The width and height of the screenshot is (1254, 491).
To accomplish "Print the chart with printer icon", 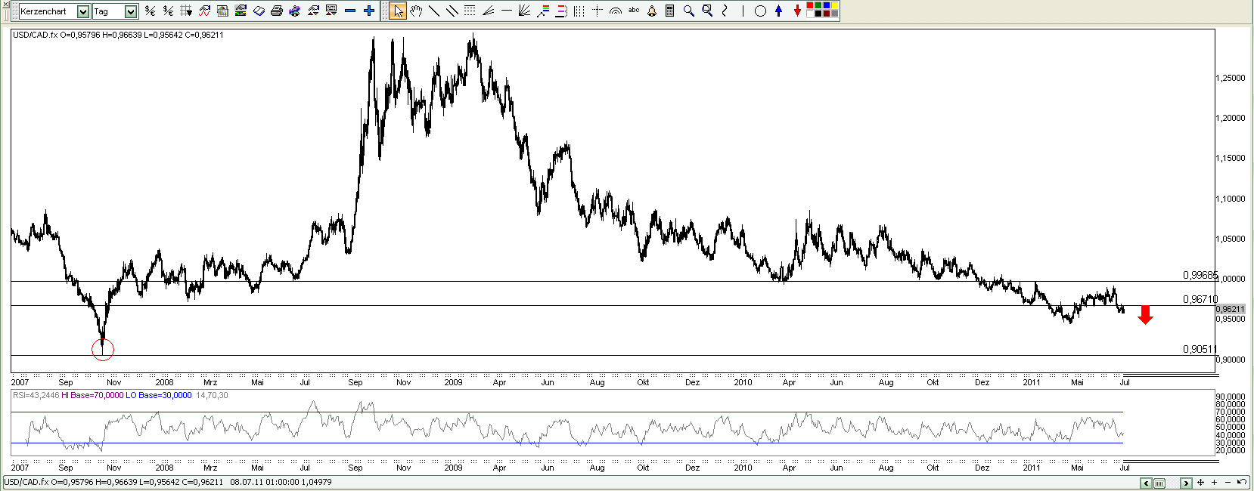I will coord(277,11).
